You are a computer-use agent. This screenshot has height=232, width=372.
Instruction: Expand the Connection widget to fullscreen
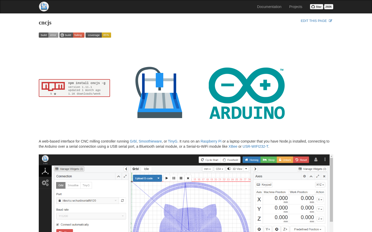point(125,176)
